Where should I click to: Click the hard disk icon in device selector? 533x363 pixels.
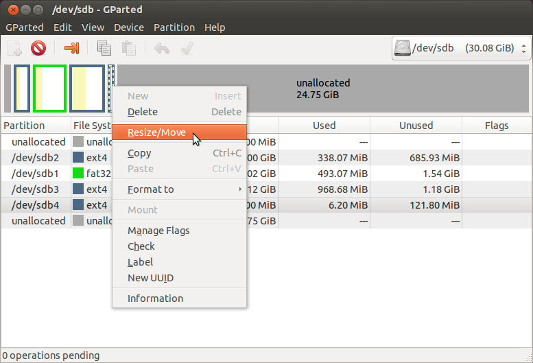(x=403, y=48)
